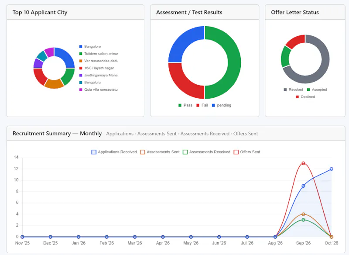
Task: Toggle Jyothirgamaya Mansi legend entry
Action: click(99, 75)
